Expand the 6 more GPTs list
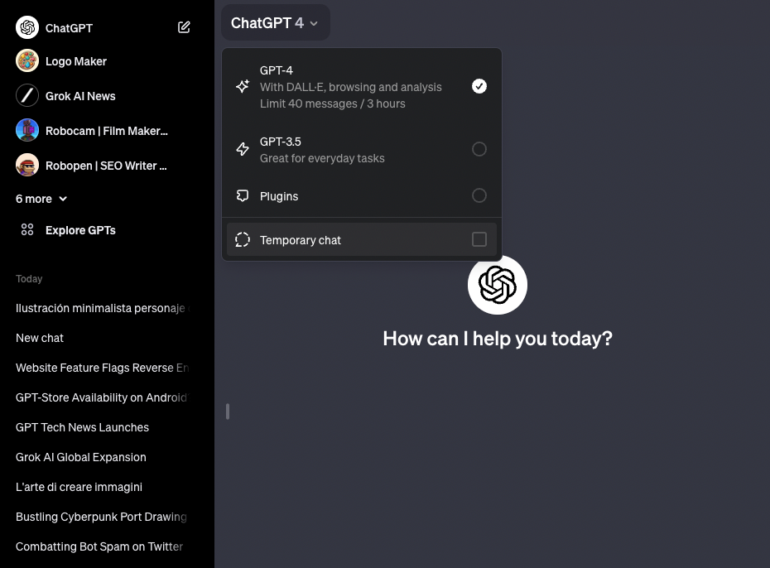Viewport: 770px width, 568px height. click(x=41, y=199)
